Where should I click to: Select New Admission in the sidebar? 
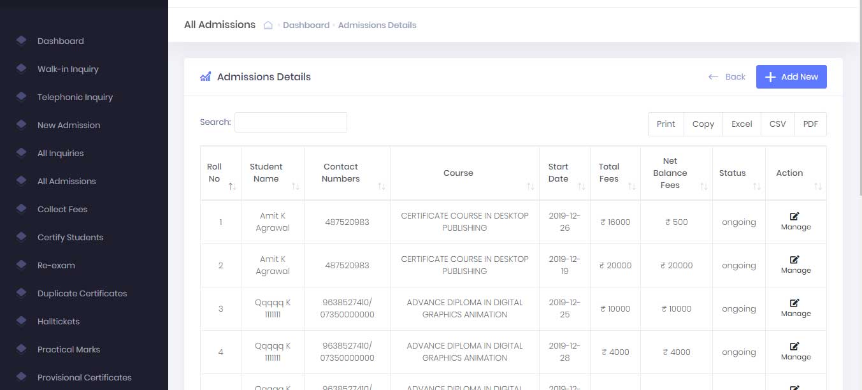tap(69, 125)
